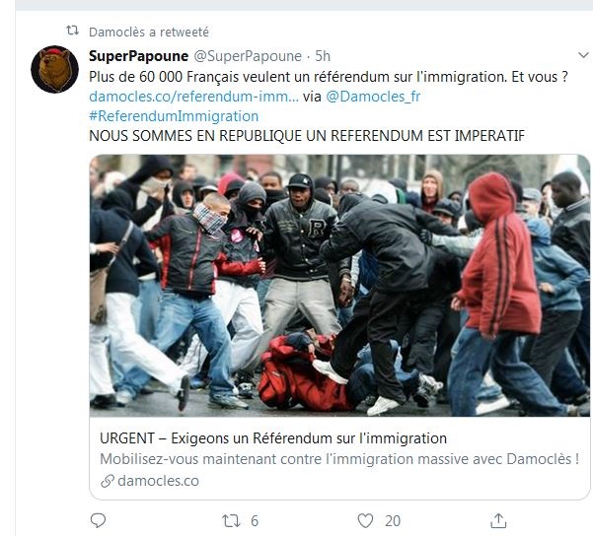This screenshot has height=536, width=593.
Task: Click the #ReferendumImmigration hashtag
Action: pyautogui.click(x=174, y=116)
